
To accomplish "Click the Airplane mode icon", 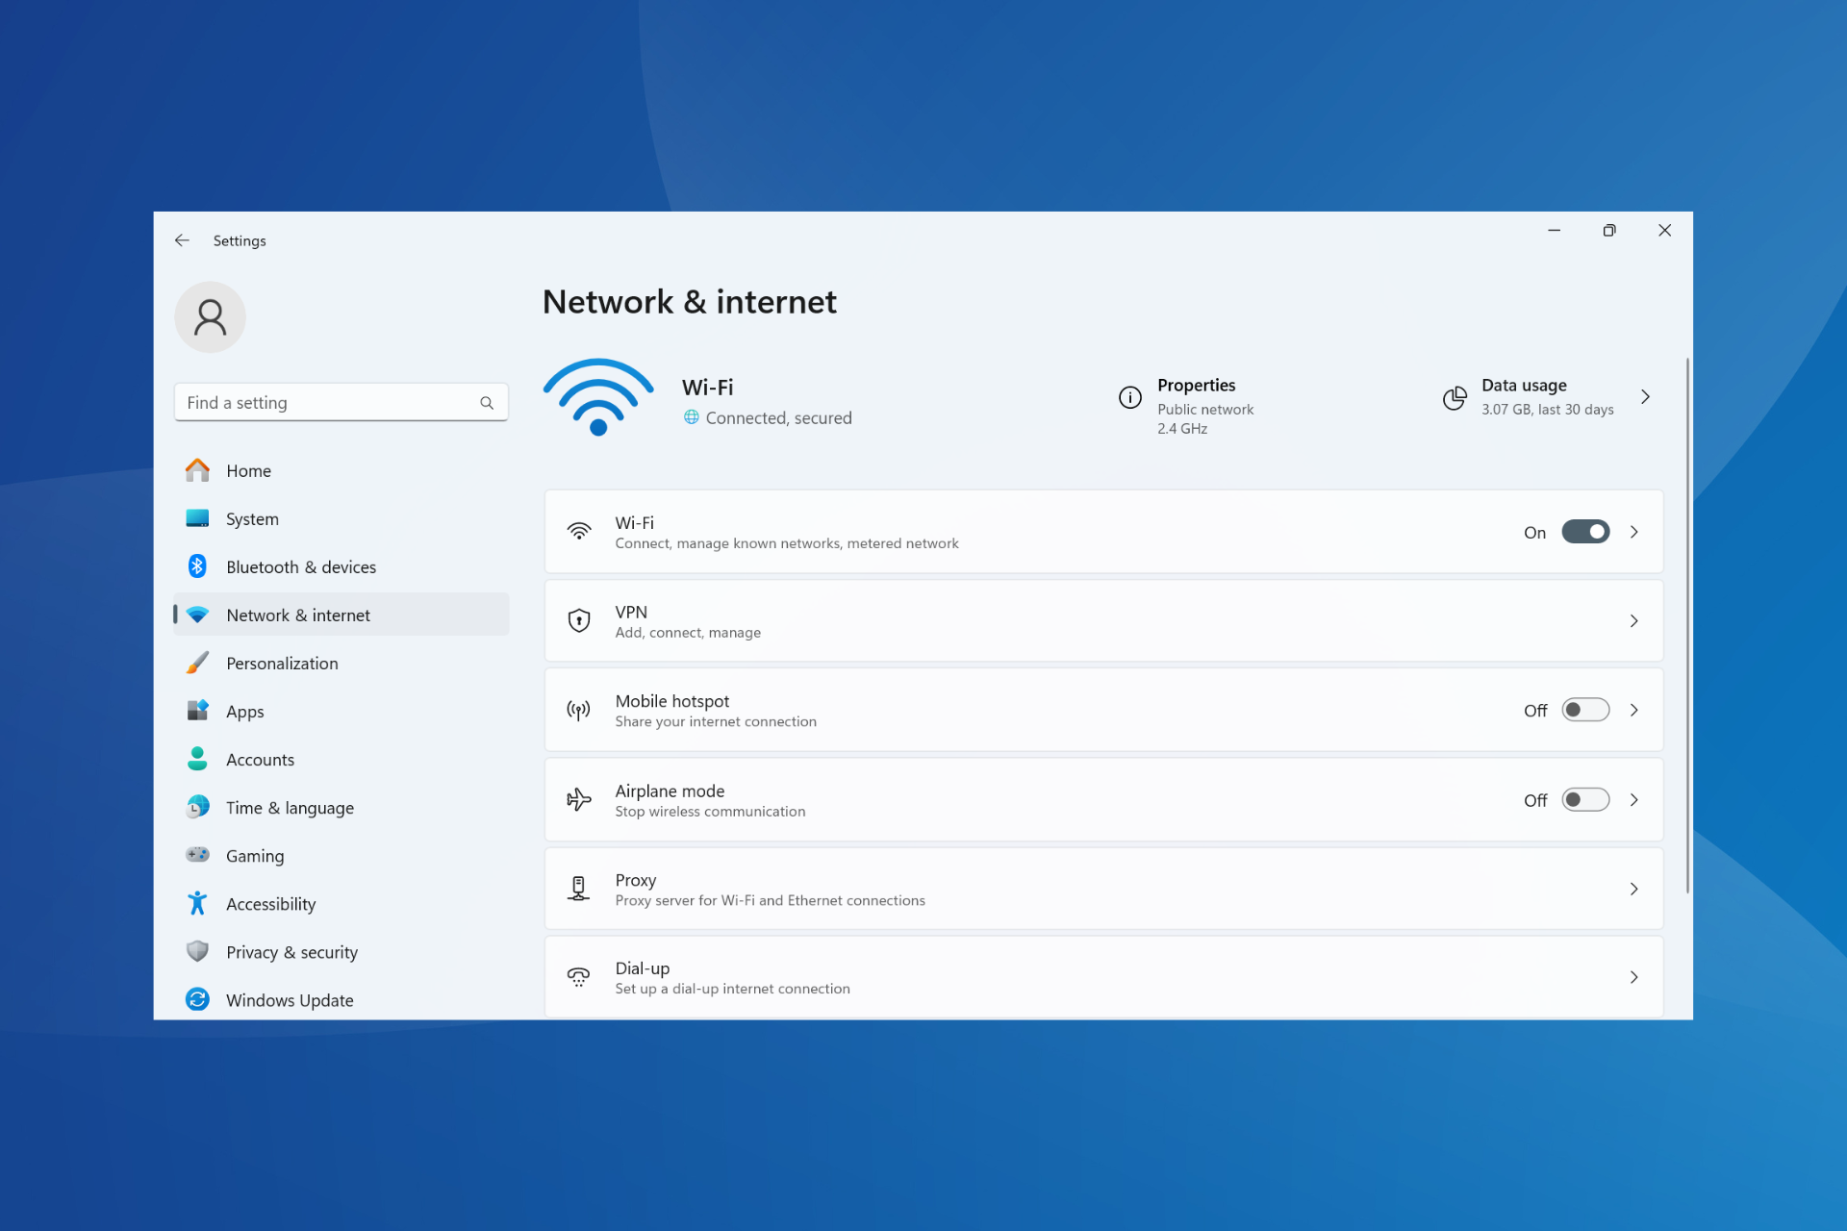I will coord(577,799).
